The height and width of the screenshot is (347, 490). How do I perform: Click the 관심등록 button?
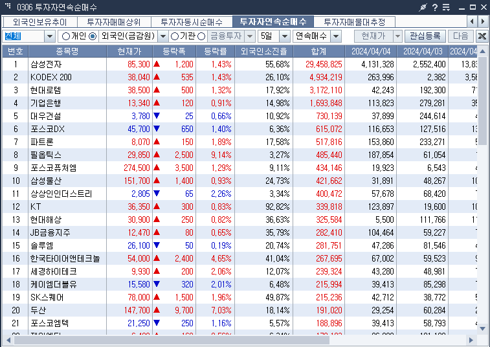coord(425,36)
